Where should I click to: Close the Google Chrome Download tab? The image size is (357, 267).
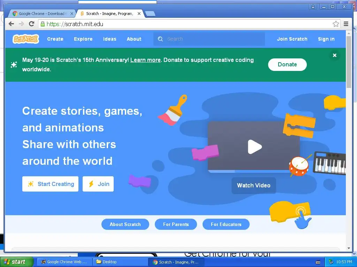(x=72, y=14)
